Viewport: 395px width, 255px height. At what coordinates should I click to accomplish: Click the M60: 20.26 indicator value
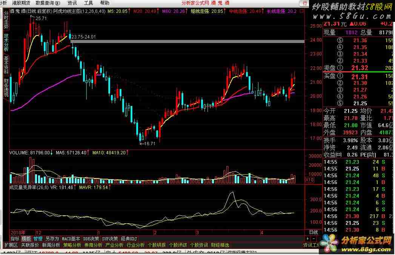point(174,11)
